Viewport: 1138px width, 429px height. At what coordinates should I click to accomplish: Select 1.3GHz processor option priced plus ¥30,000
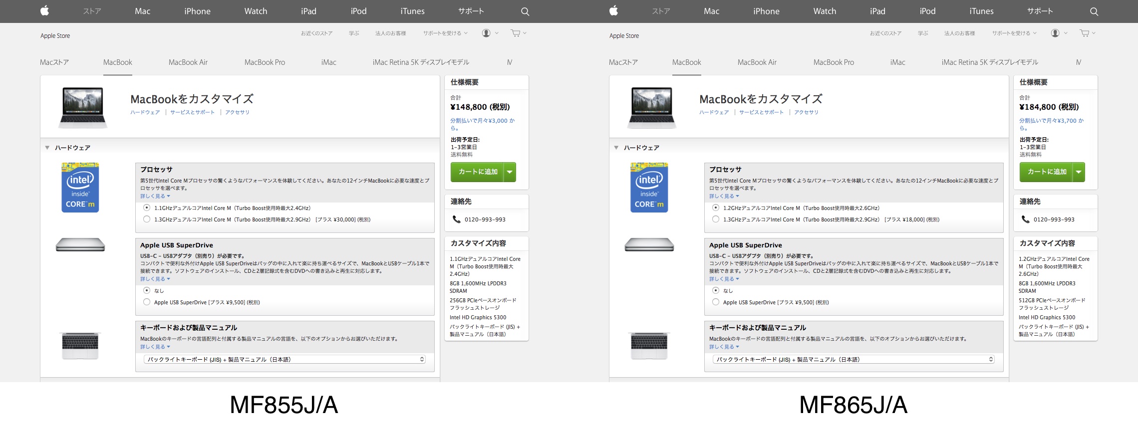(147, 219)
